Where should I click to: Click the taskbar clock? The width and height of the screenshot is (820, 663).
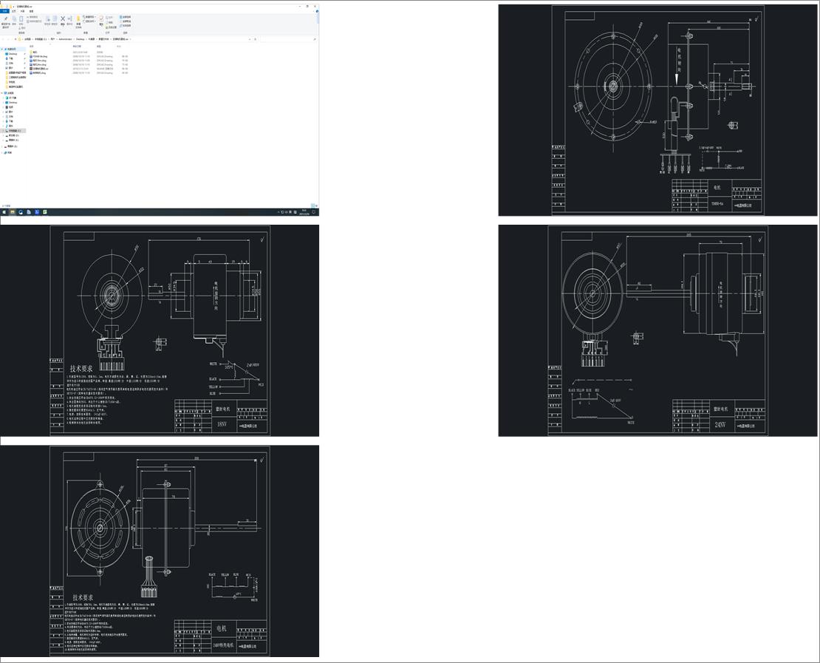(304, 212)
